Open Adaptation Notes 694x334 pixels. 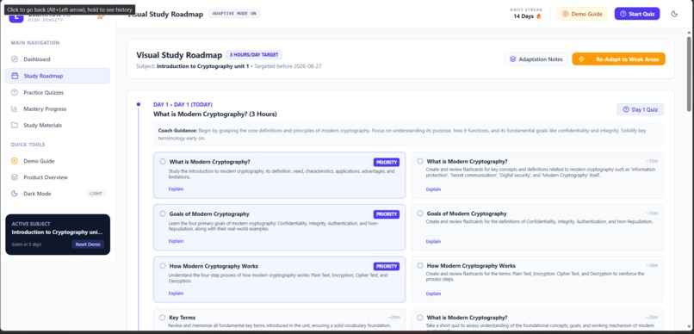(x=536, y=59)
